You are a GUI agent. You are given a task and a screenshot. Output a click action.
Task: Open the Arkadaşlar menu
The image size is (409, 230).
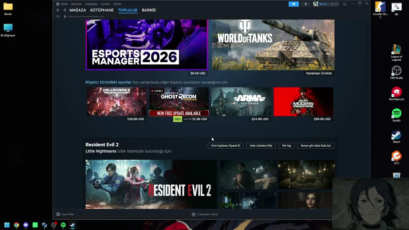tap(91, 4)
